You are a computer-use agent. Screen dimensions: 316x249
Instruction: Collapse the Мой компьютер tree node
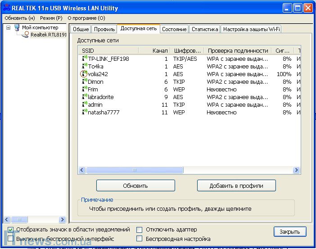point(8,27)
